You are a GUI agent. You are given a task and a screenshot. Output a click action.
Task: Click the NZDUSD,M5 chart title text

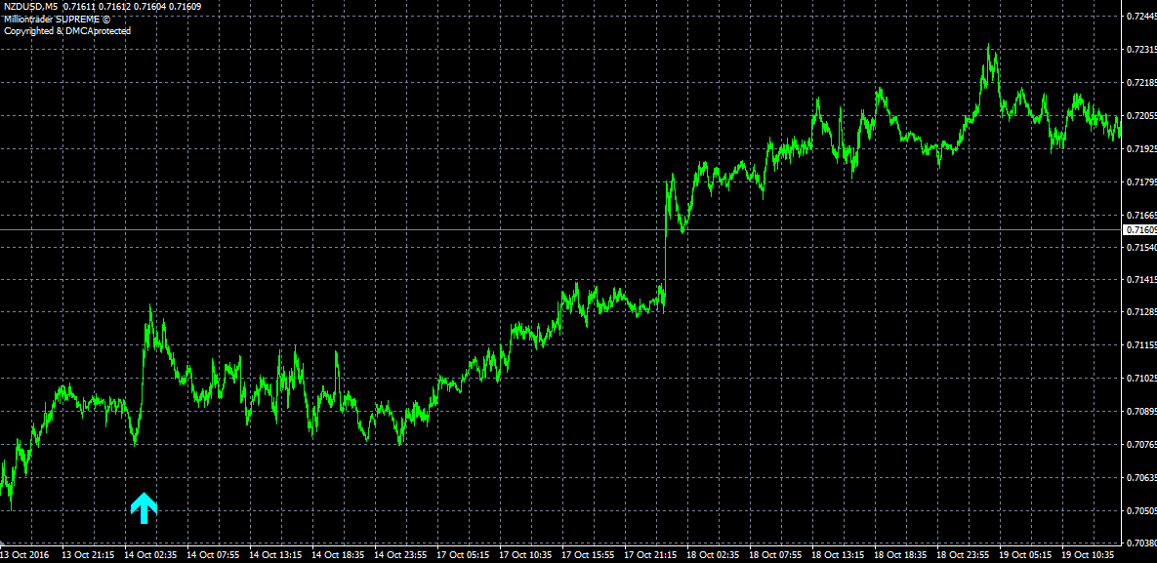(31, 7)
